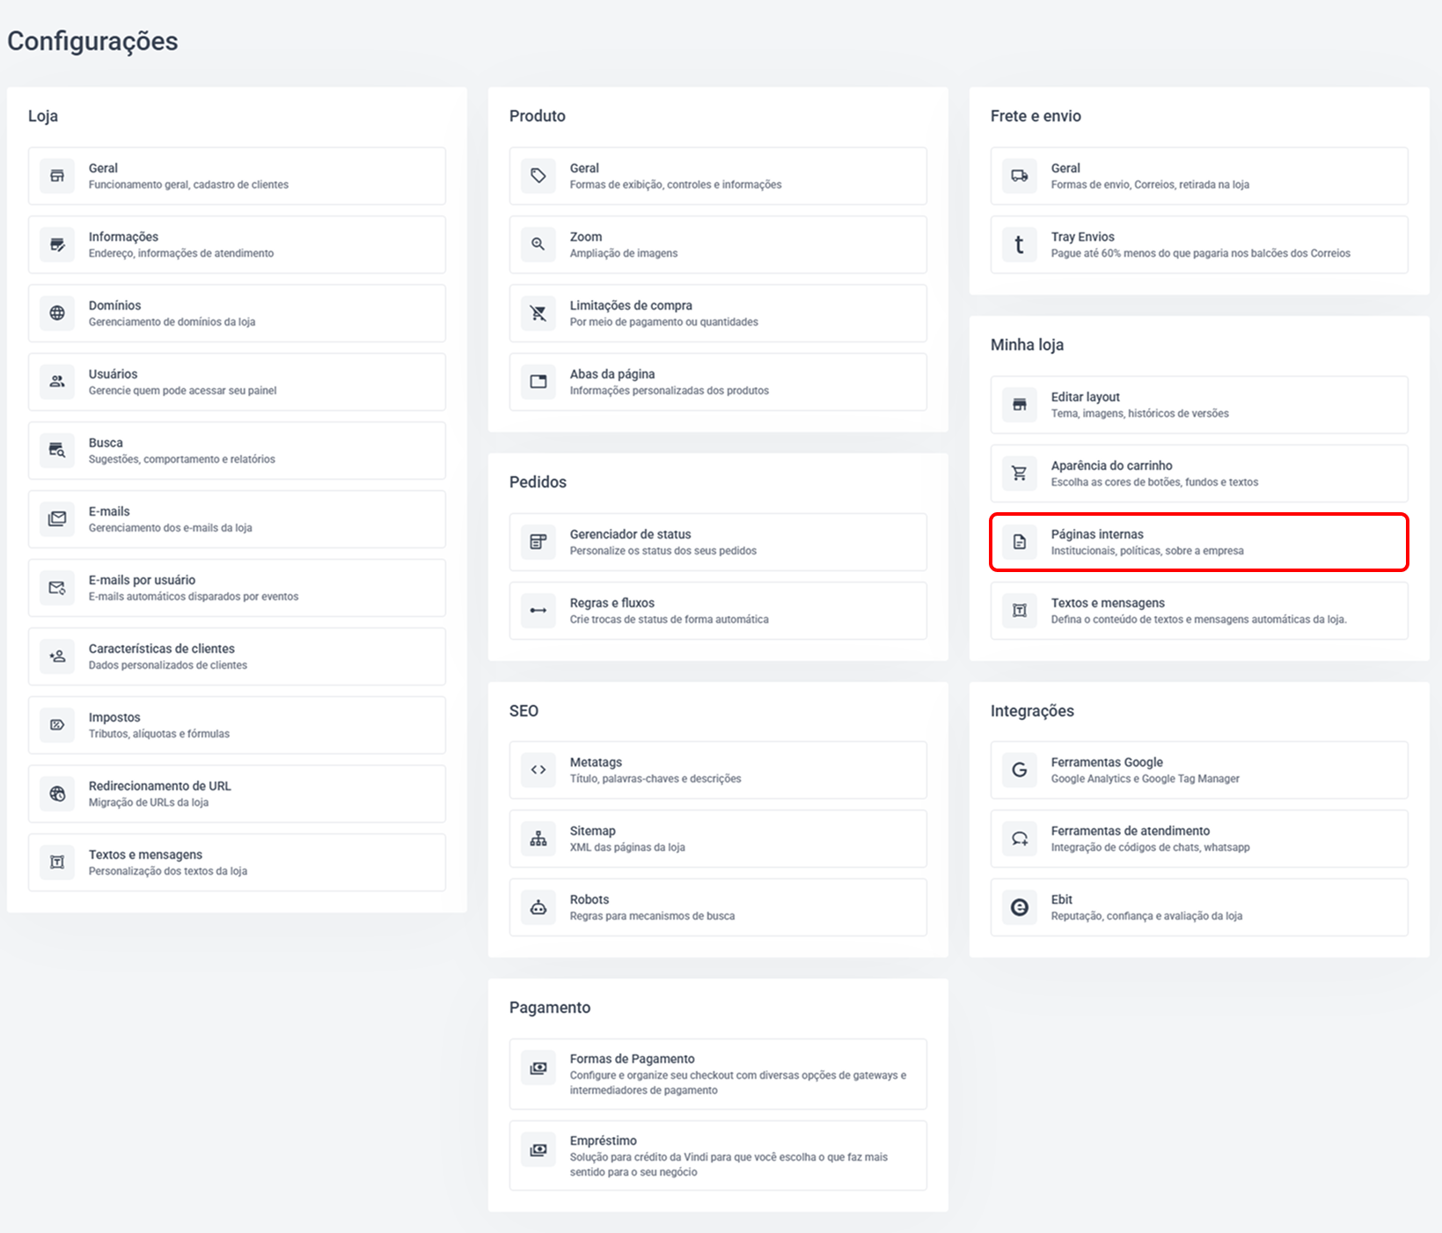Open E-mails por usuário title
This screenshot has width=1442, height=1233.
[x=142, y=580]
